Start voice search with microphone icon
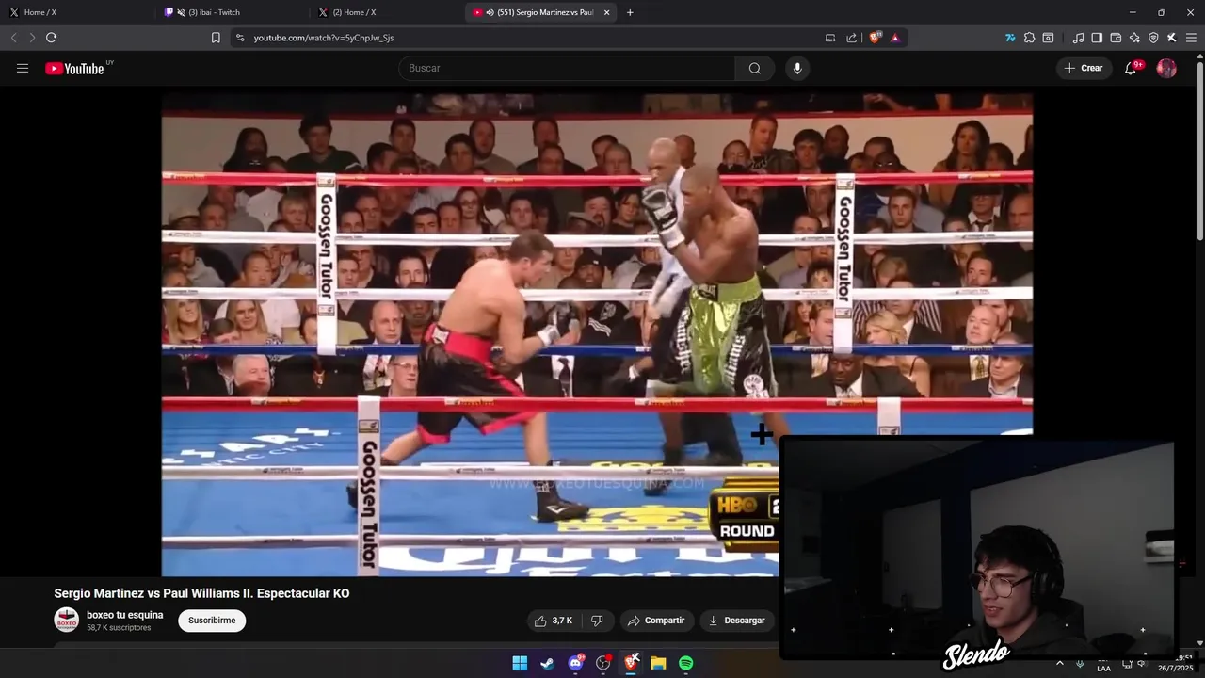1205x678 pixels. coord(797,68)
